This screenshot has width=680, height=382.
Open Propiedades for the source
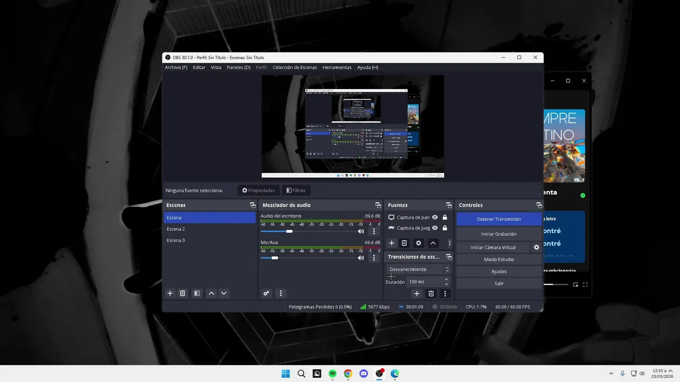259,190
